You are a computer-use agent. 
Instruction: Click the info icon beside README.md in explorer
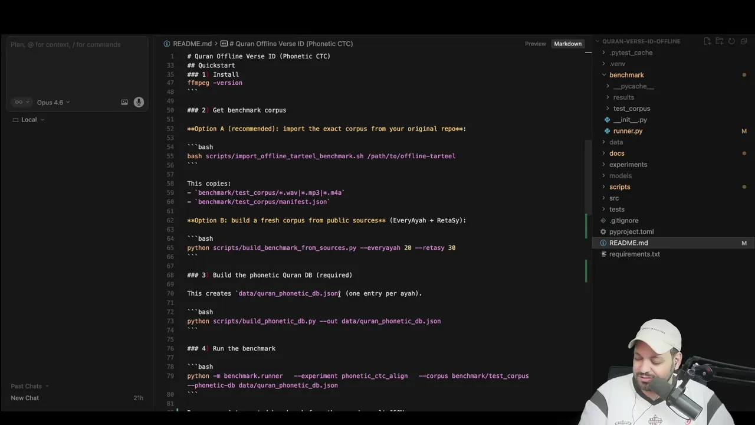[603, 243]
